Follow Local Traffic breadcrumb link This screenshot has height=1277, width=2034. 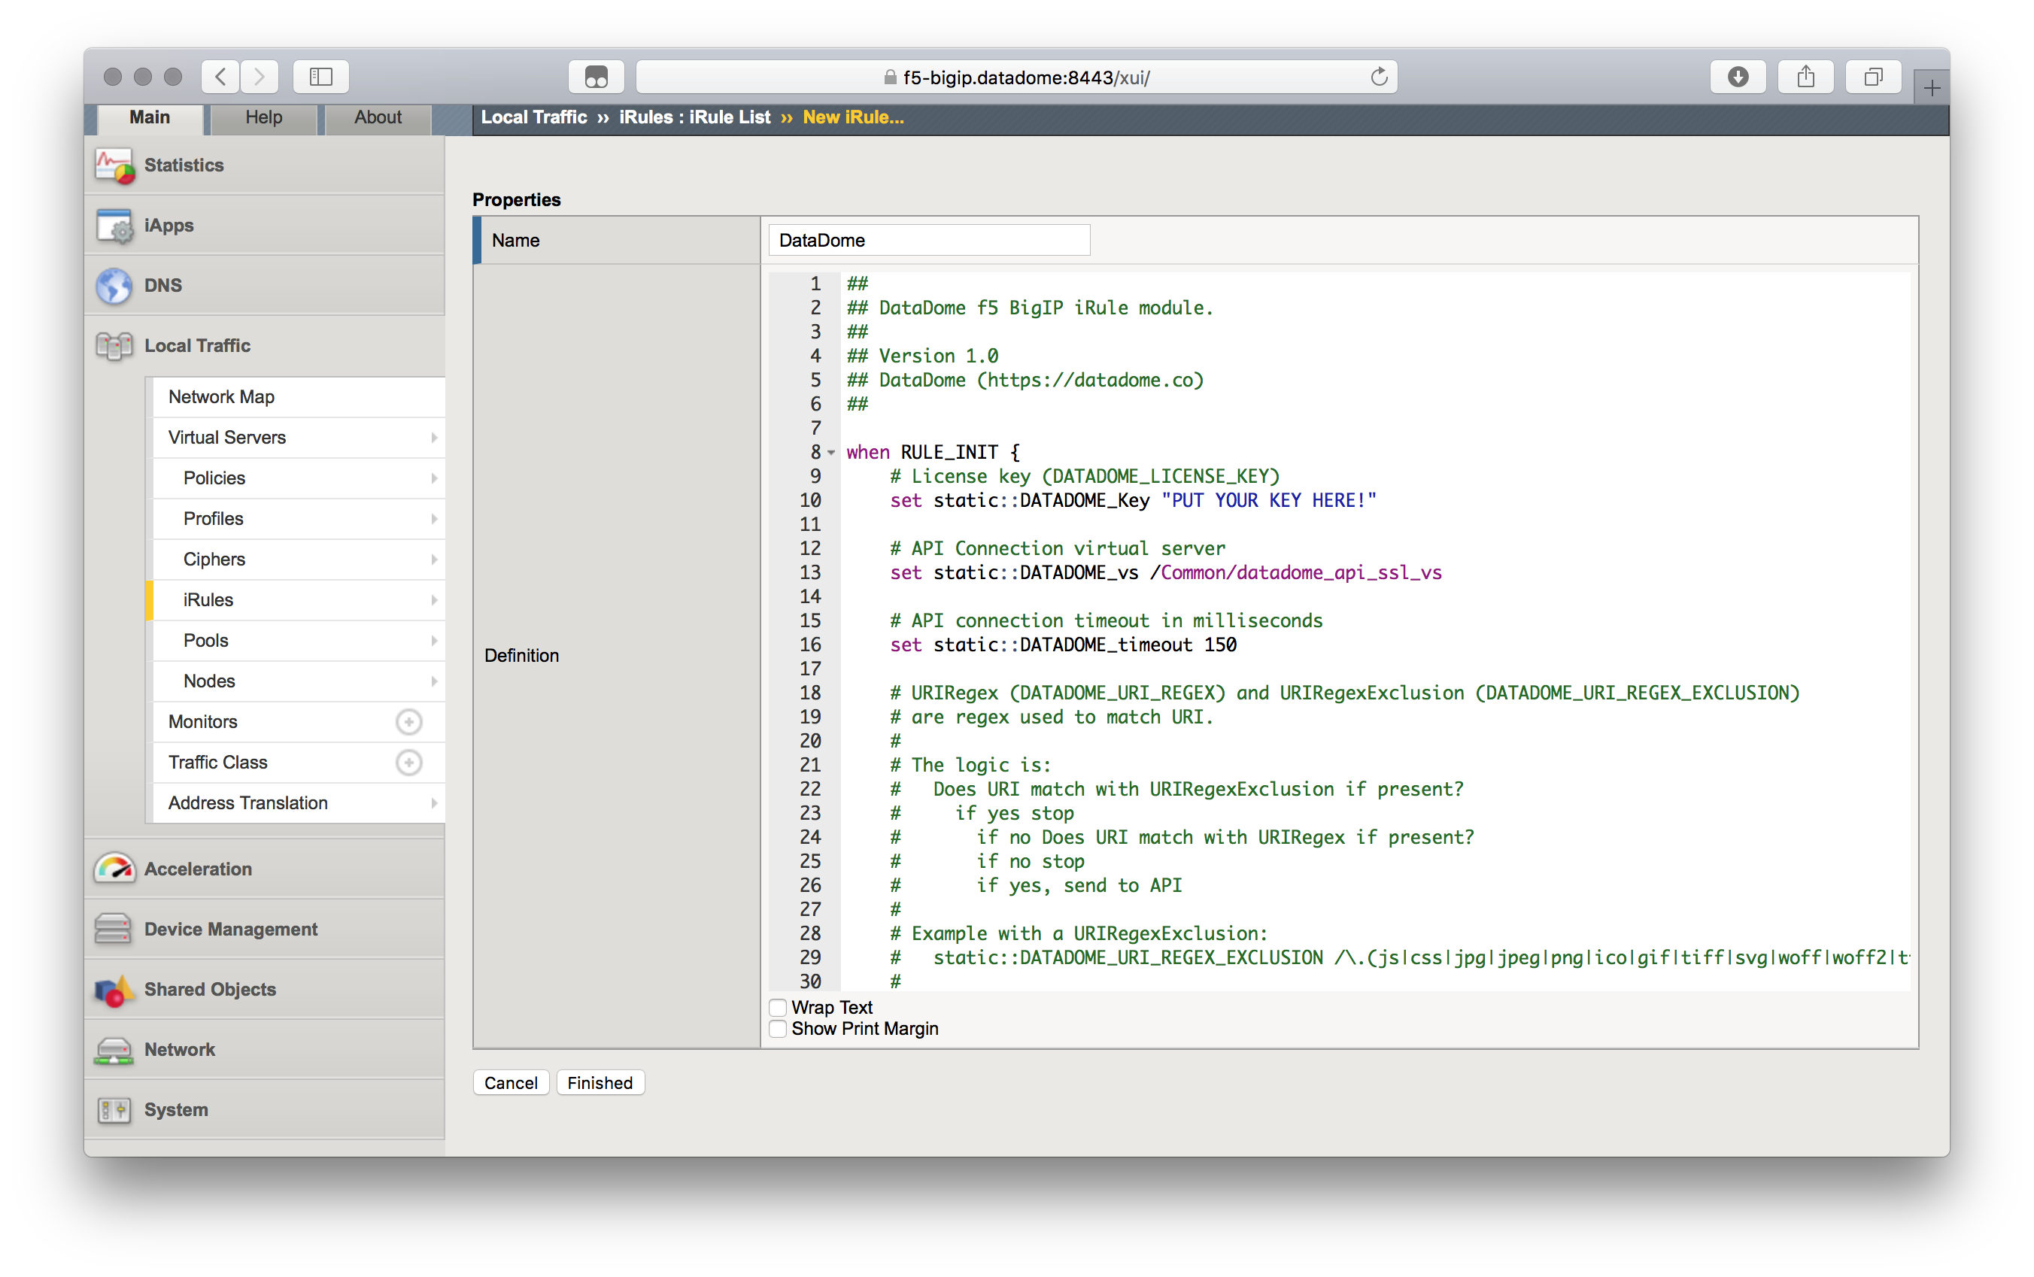click(x=534, y=117)
